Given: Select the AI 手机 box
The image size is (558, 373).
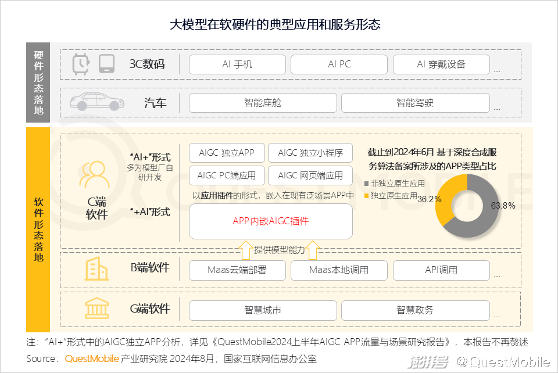Looking at the screenshot, I should [237, 64].
